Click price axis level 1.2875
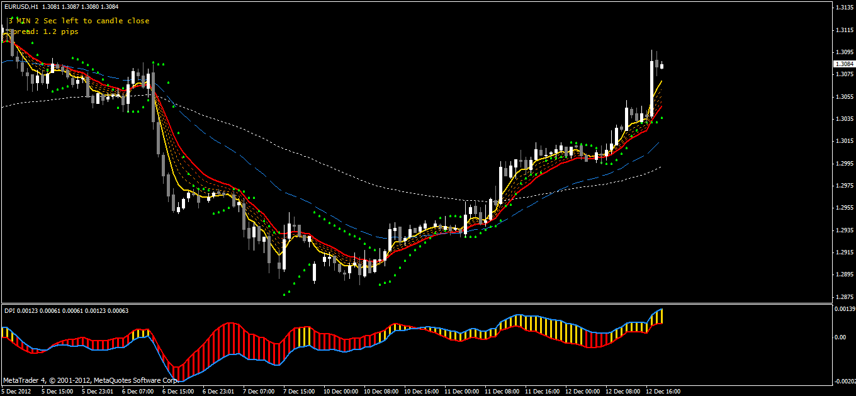856x396 pixels. tap(844, 297)
